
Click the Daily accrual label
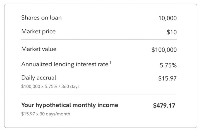39,78
